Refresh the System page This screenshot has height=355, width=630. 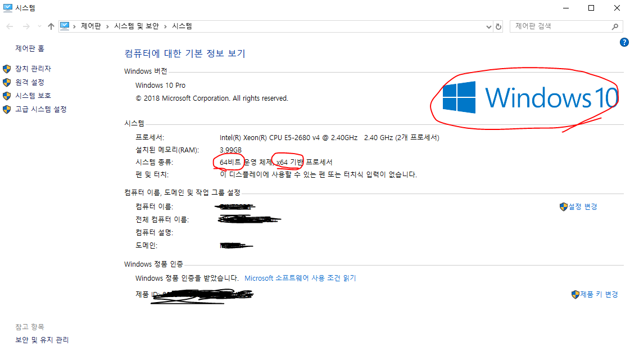tap(498, 27)
